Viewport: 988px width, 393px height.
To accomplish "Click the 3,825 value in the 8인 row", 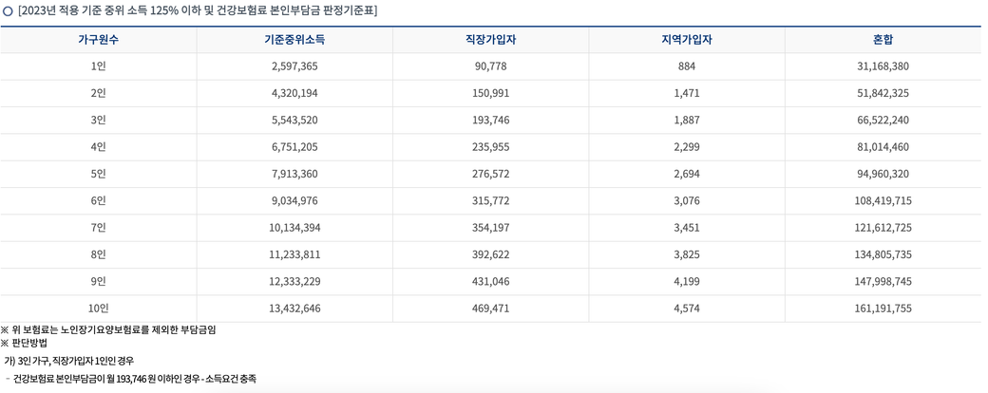I will click(686, 254).
